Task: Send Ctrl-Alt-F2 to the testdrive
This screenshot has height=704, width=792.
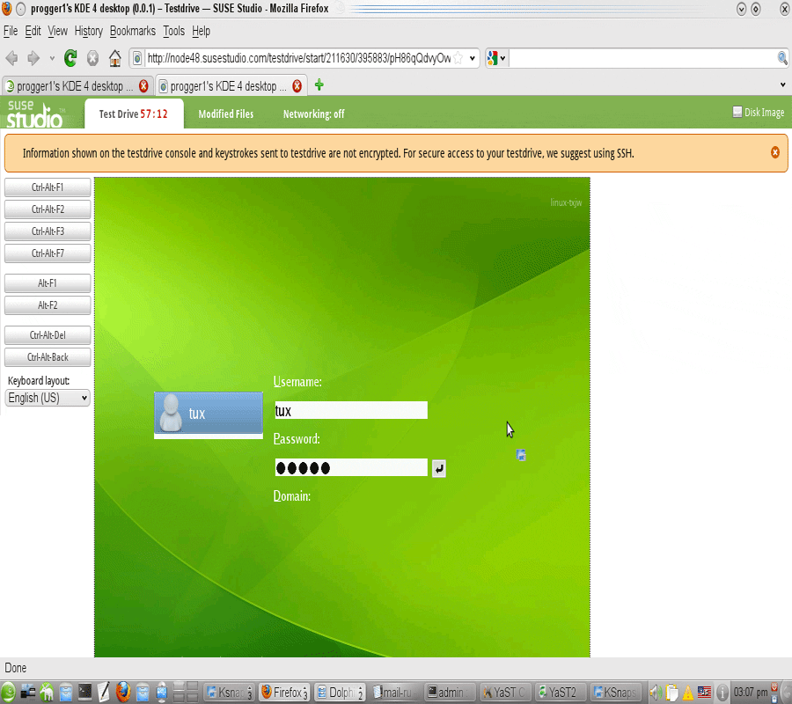Action: point(48,209)
